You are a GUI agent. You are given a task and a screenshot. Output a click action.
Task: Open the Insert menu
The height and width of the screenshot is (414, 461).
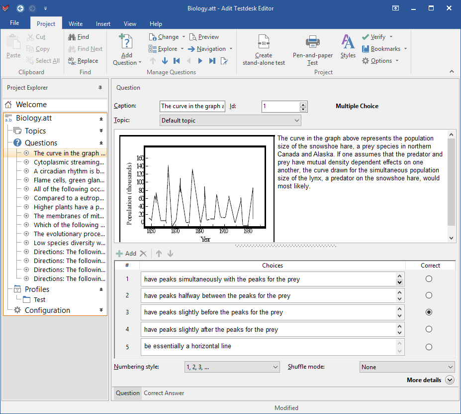103,23
